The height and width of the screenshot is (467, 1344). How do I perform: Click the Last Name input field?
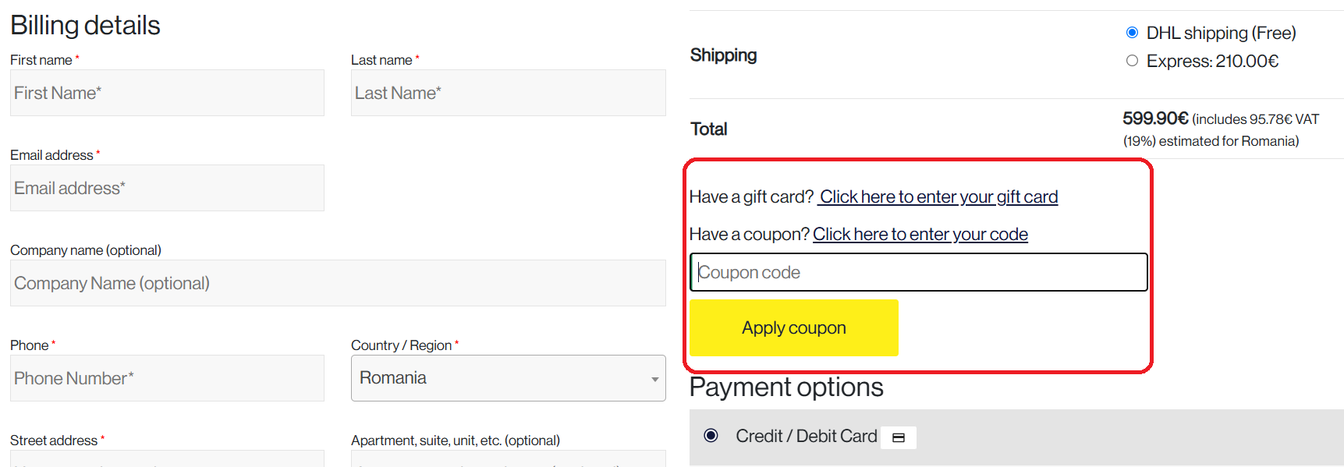pyautogui.click(x=508, y=93)
